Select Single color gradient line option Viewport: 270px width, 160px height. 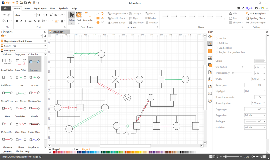231,52
